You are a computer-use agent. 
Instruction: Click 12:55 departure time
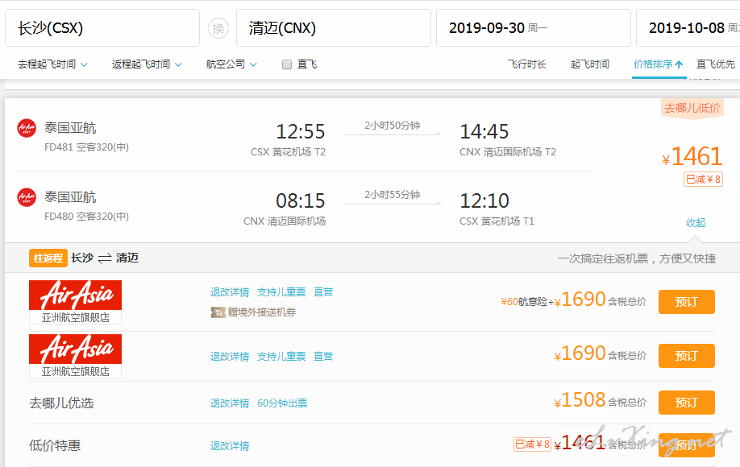[x=301, y=131]
